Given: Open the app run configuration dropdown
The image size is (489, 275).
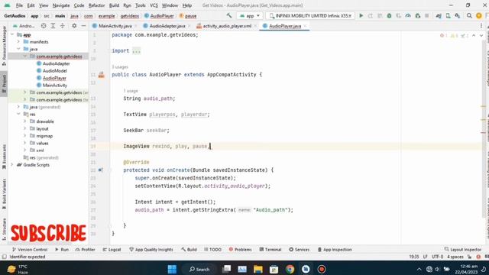Looking at the screenshot, I should (x=250, y=15).
